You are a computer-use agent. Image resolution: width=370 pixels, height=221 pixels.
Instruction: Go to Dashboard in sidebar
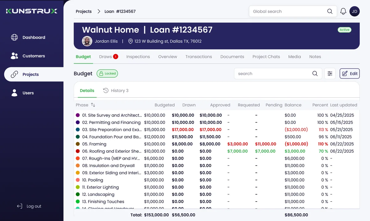34,37
